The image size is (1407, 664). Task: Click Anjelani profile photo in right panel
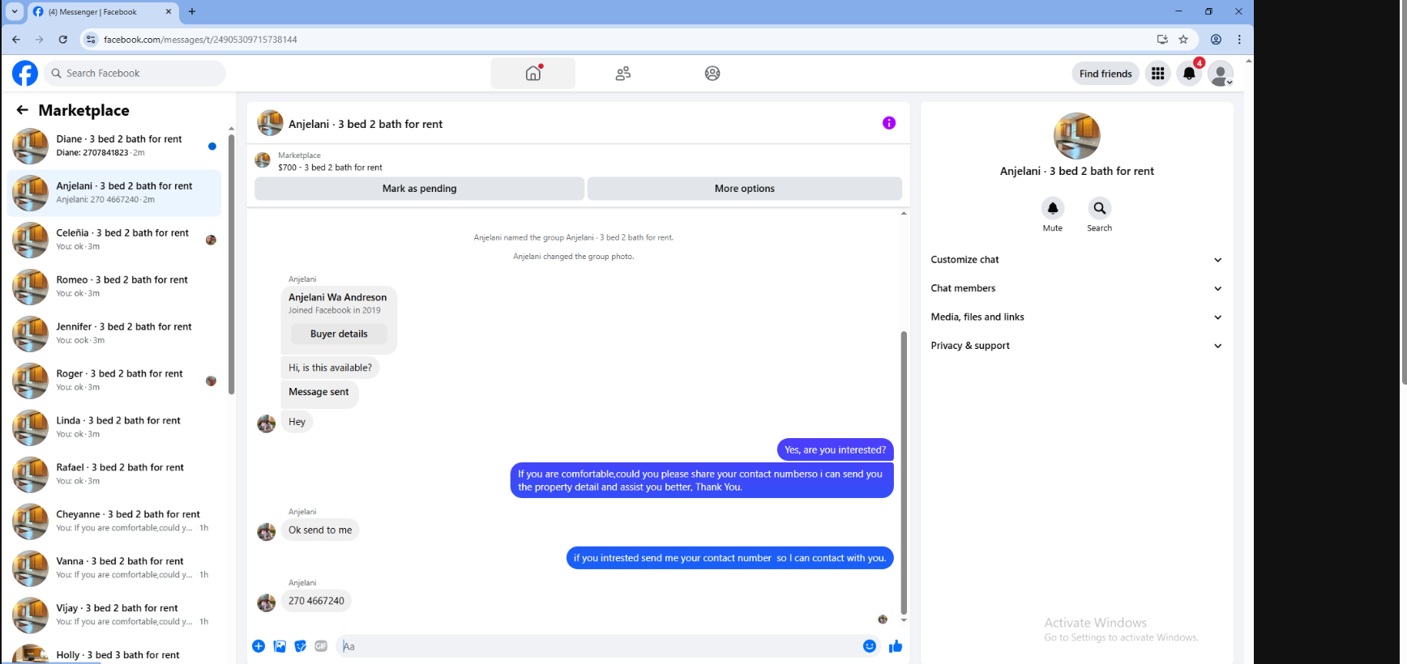pos(1076,136)
